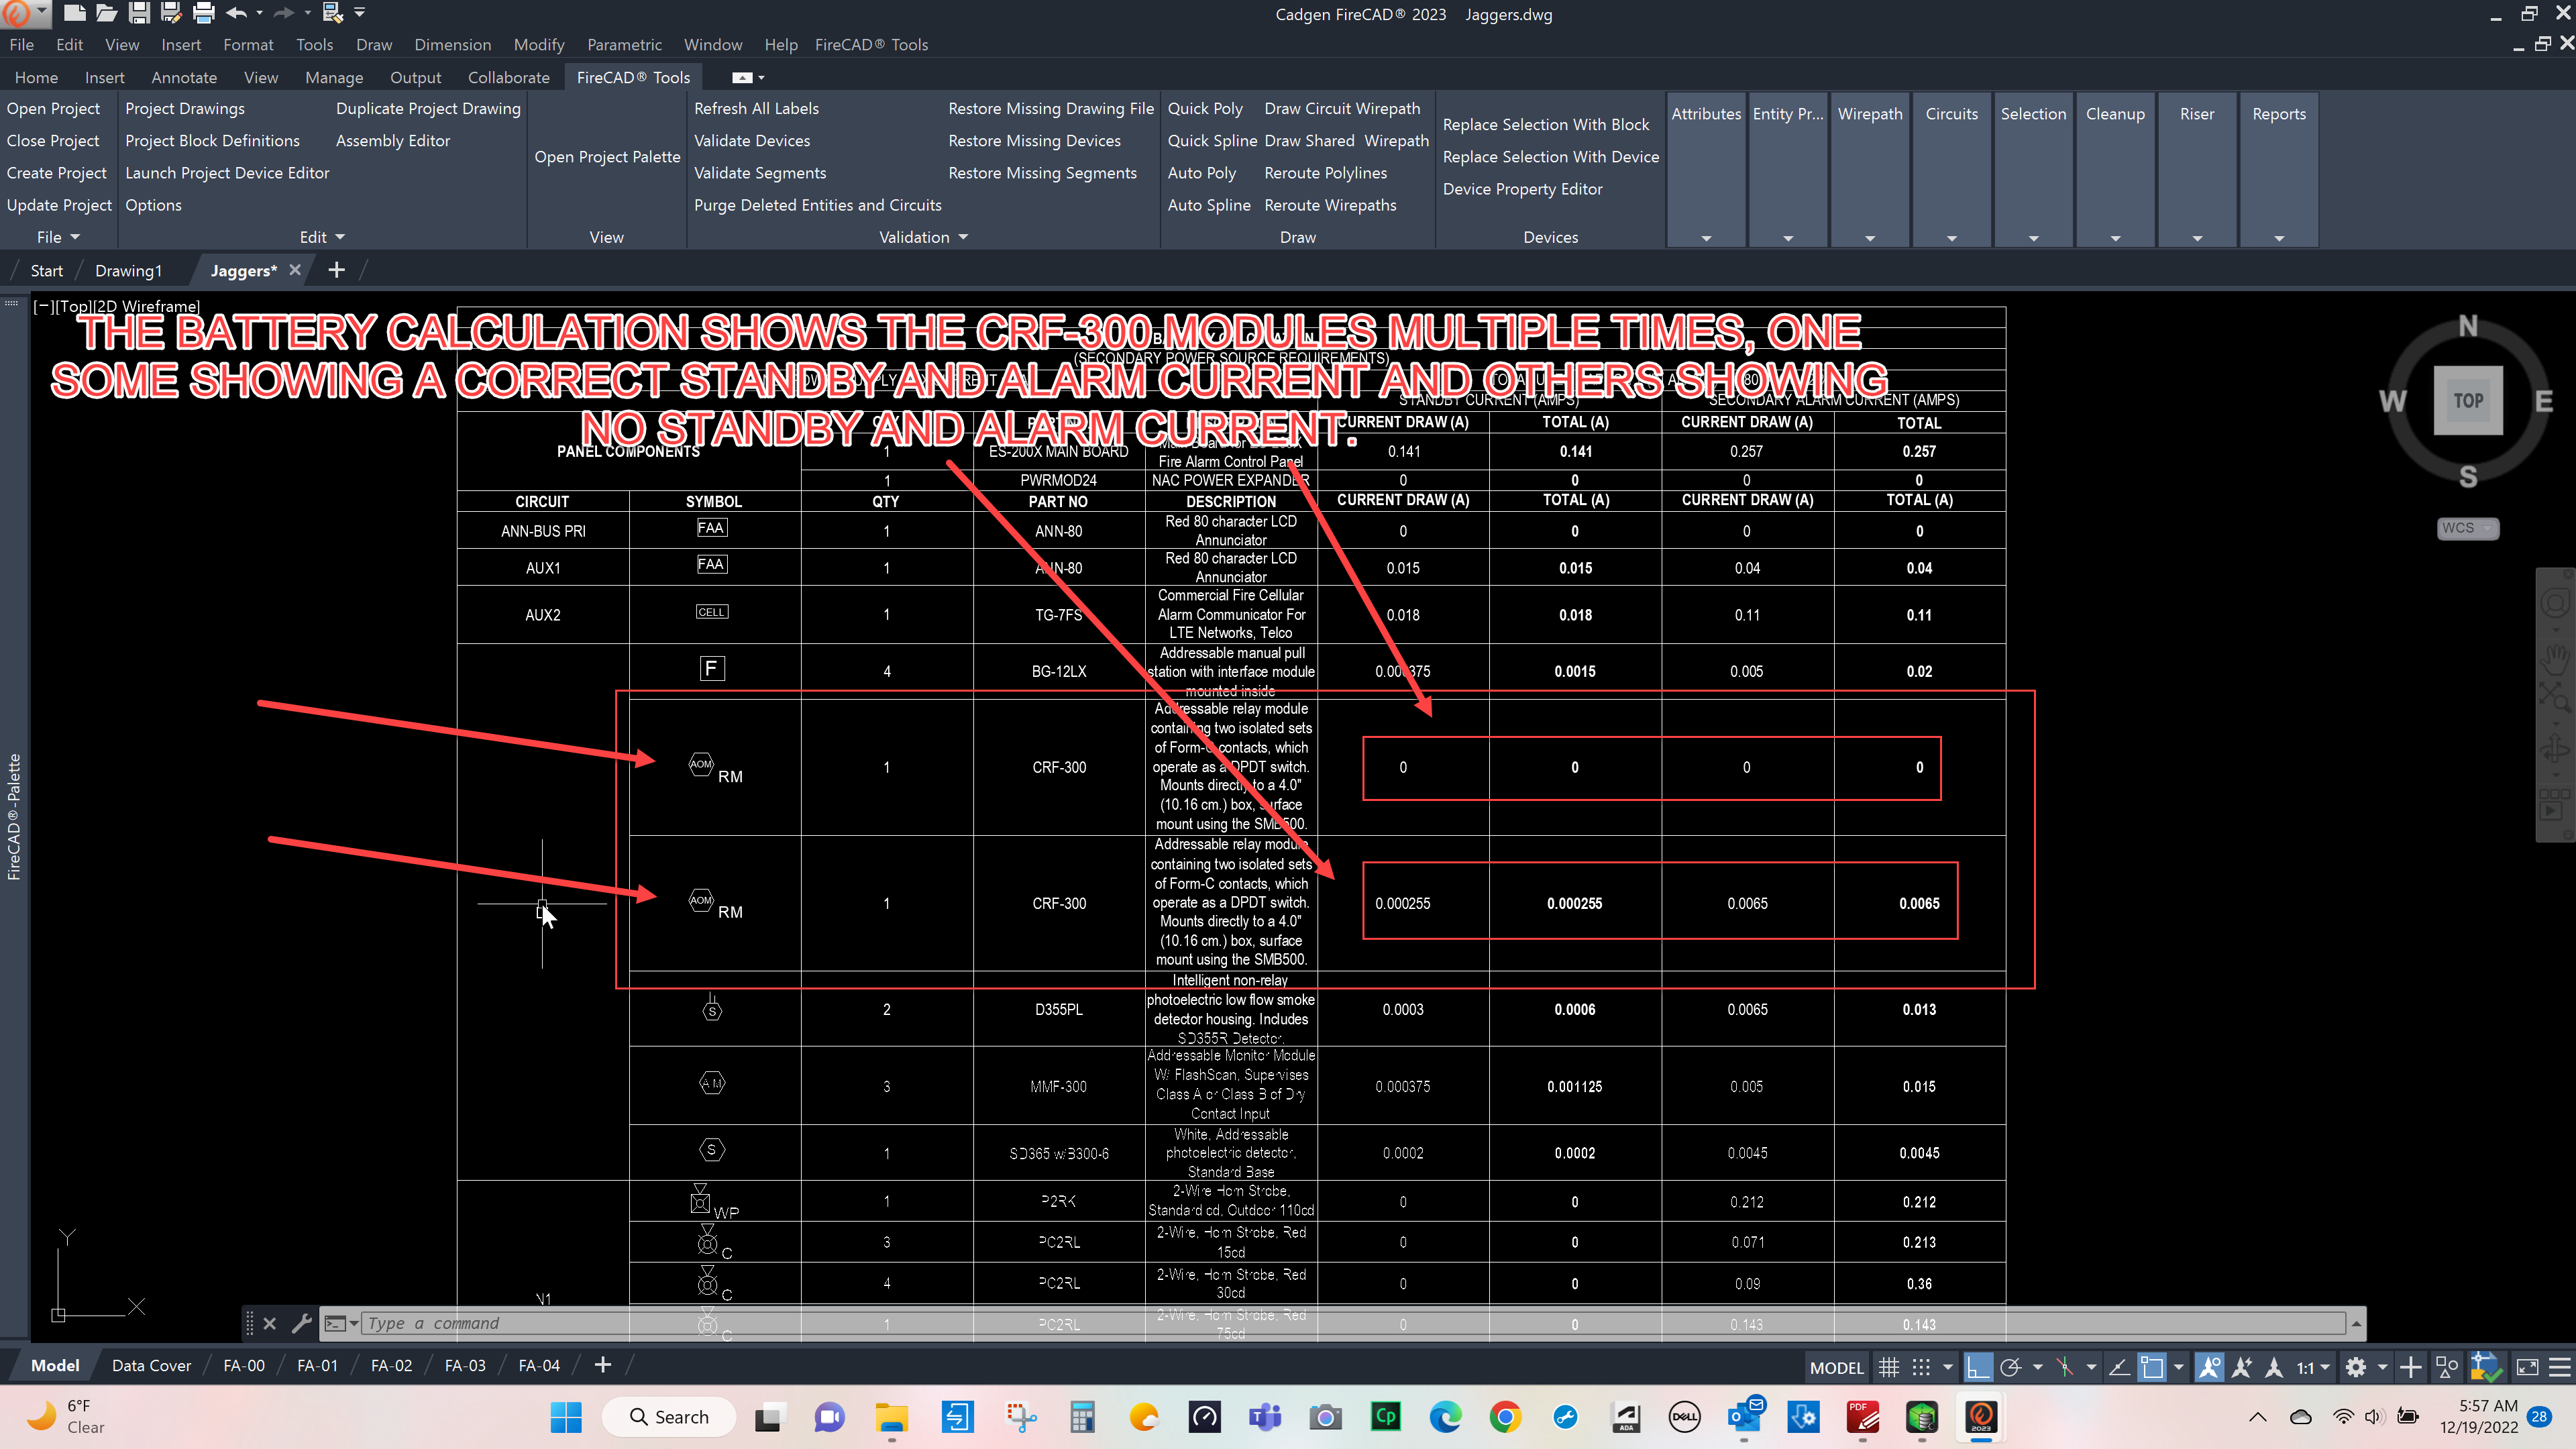
Task: Add a new layout with plus icon beside FA-04
Action: 603,1365
